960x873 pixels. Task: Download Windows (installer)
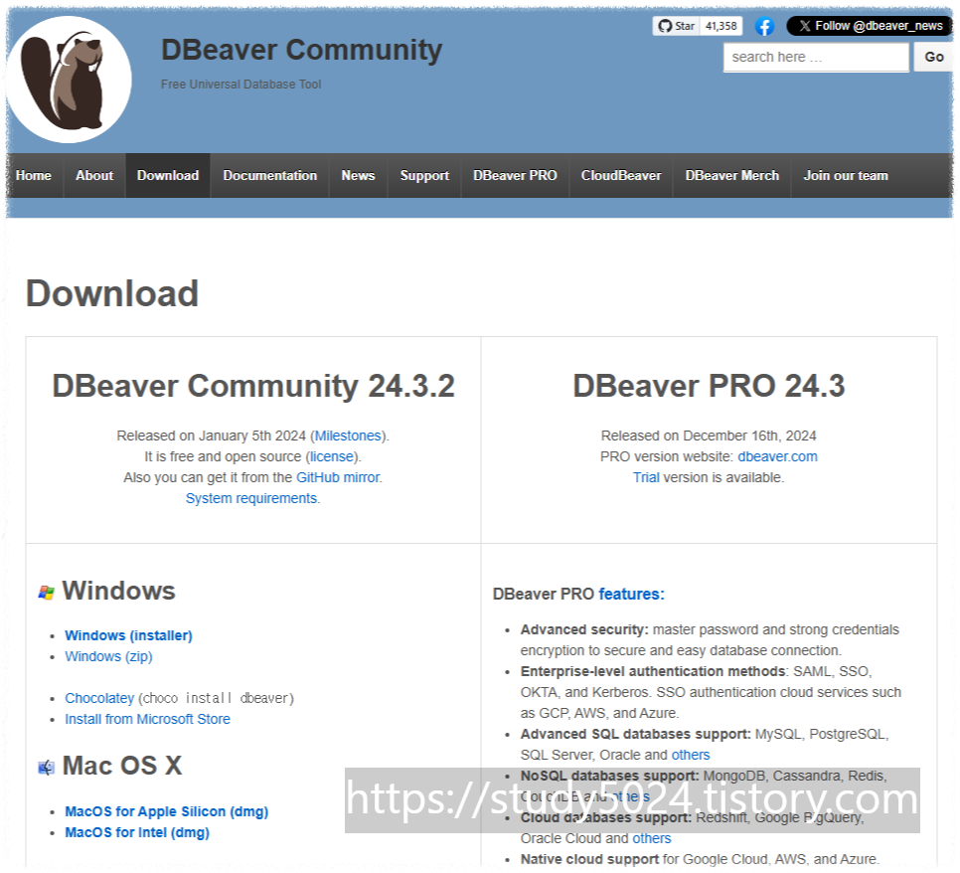pos(128,635)
